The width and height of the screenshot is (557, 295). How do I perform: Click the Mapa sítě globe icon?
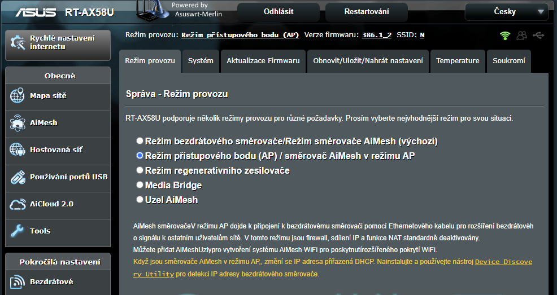(18, 96)
